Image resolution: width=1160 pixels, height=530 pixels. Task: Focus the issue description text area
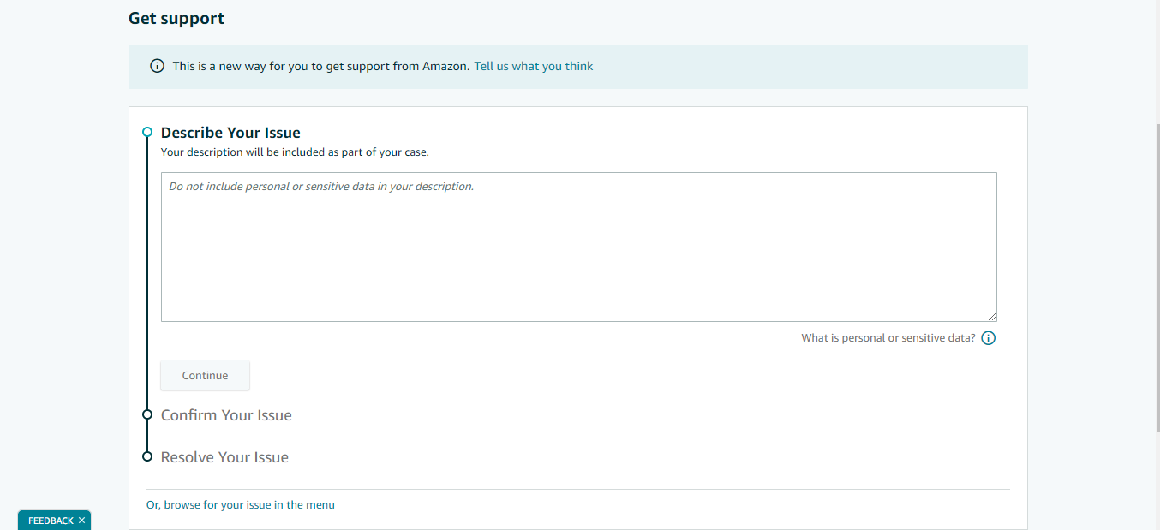(x=578, y=247)
